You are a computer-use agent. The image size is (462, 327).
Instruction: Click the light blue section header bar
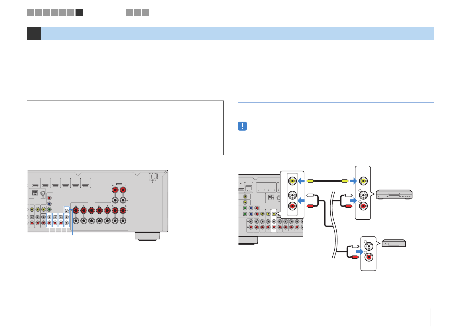click(238, 33)
